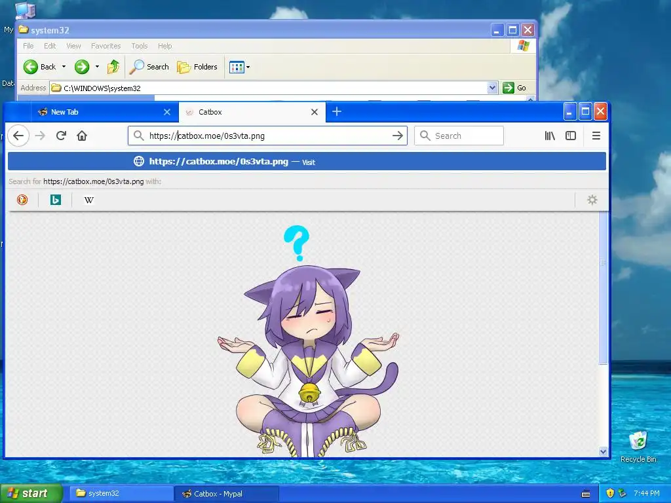
Task: Click Search in system32 toolbar
Action: (x=150, y=67)
